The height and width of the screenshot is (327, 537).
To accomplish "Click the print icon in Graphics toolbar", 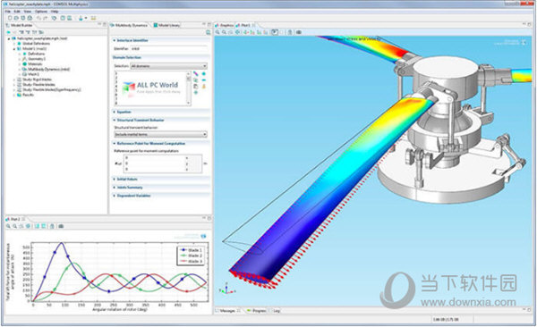I will pos(290,32).
